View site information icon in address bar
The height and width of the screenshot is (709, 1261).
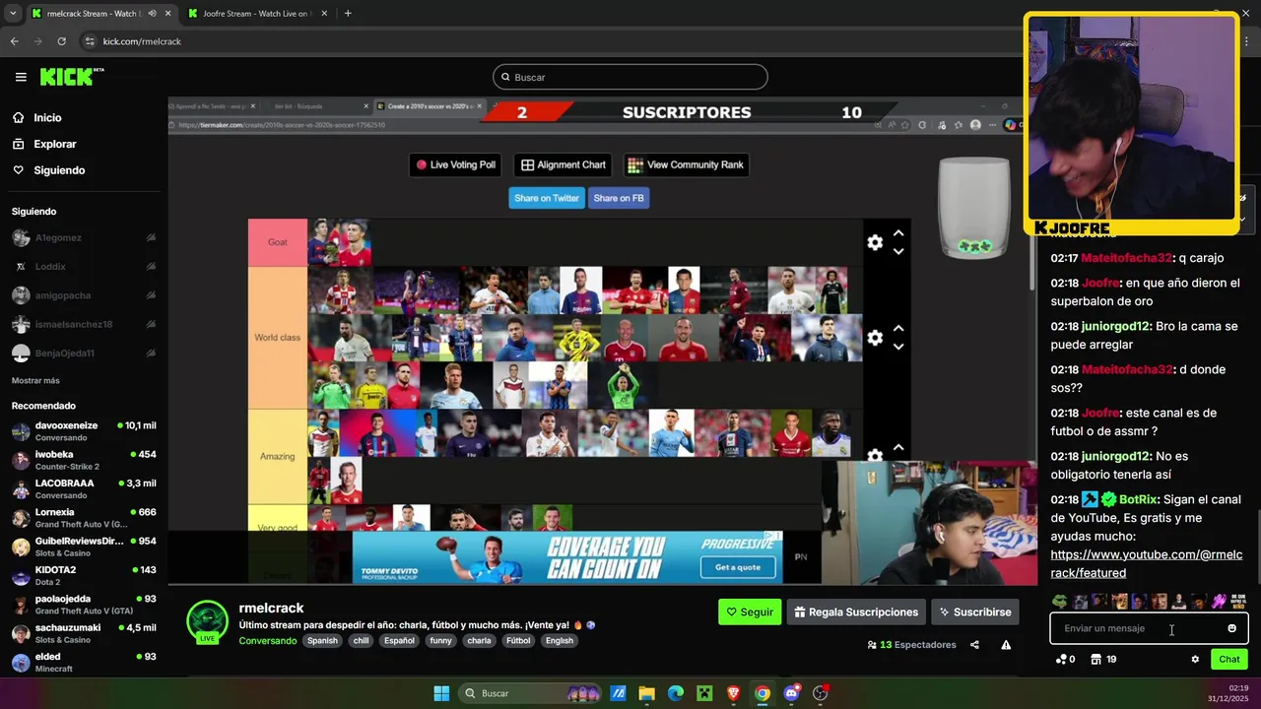coord(90,41)
